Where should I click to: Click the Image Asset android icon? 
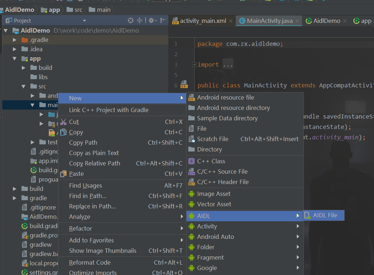[x=191, y=194]
